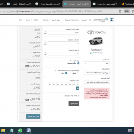Click the dark calculate finance button
134x134 pixels.
74,103
